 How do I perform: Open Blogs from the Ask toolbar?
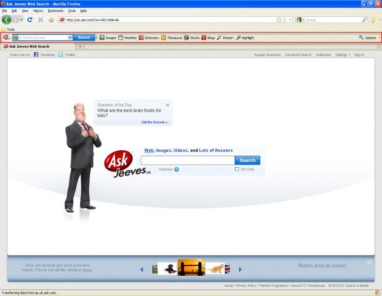208,38
